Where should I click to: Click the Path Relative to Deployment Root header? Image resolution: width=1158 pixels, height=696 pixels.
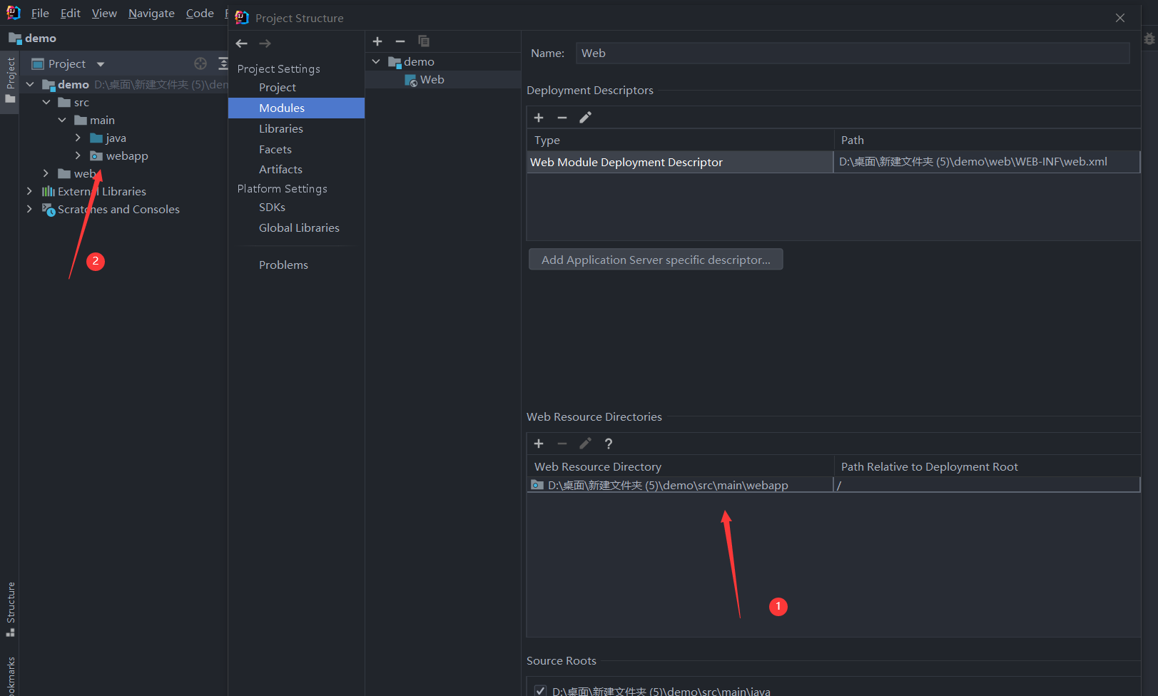[x=987, y=466]
